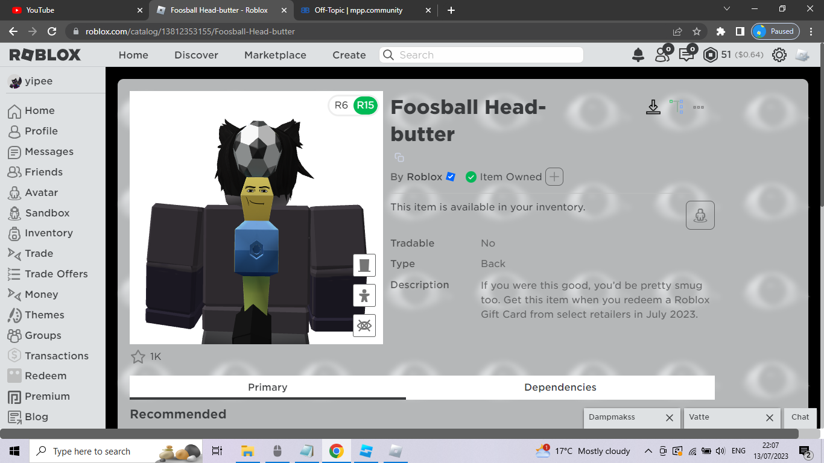Viewport: 824px width, 463px height.
Task: Open the Windows Start menu
Action: click(x=14, y=451)
